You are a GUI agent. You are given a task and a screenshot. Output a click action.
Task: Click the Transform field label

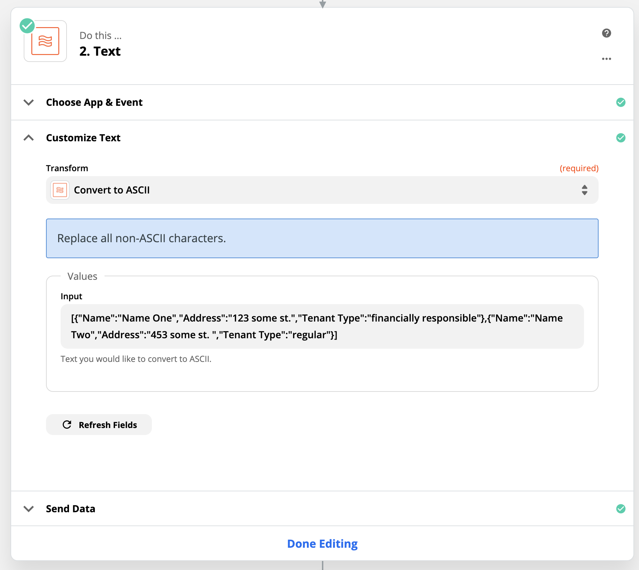tap(67, 168)
